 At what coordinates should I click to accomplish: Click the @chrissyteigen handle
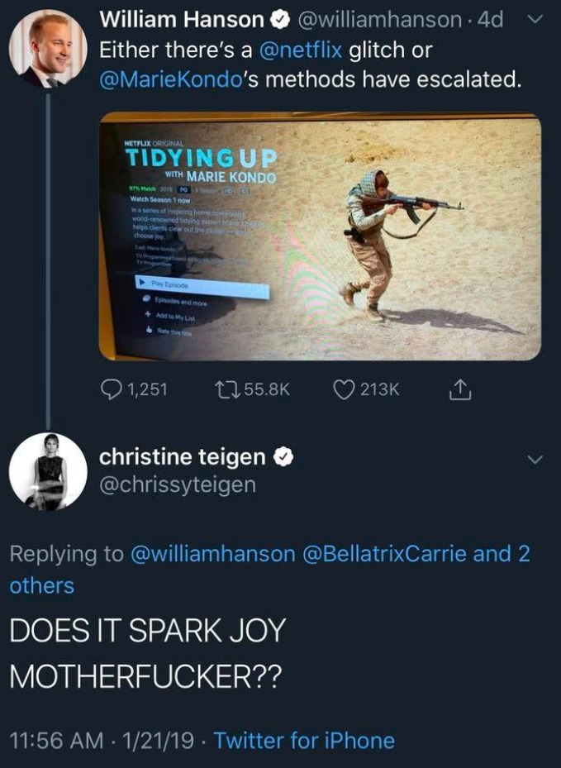(177, 485)
